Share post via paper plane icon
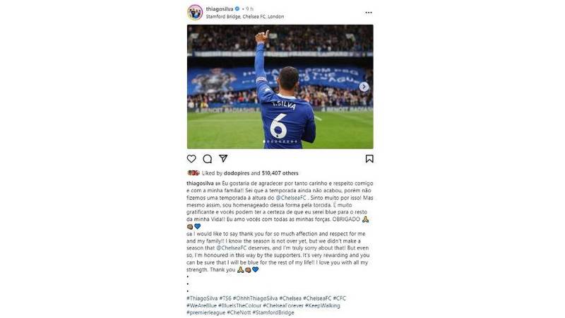Screen dimensions: 565x318 coord(223,158)
